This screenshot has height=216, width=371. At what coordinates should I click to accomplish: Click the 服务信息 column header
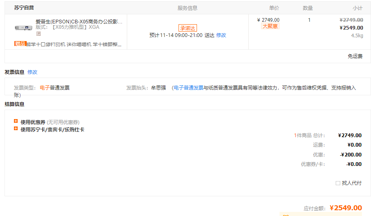tap(188, 8)
